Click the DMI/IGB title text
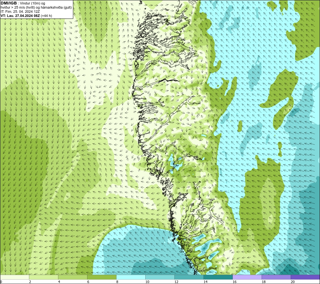The image size is (320, 284). (9, 3)
